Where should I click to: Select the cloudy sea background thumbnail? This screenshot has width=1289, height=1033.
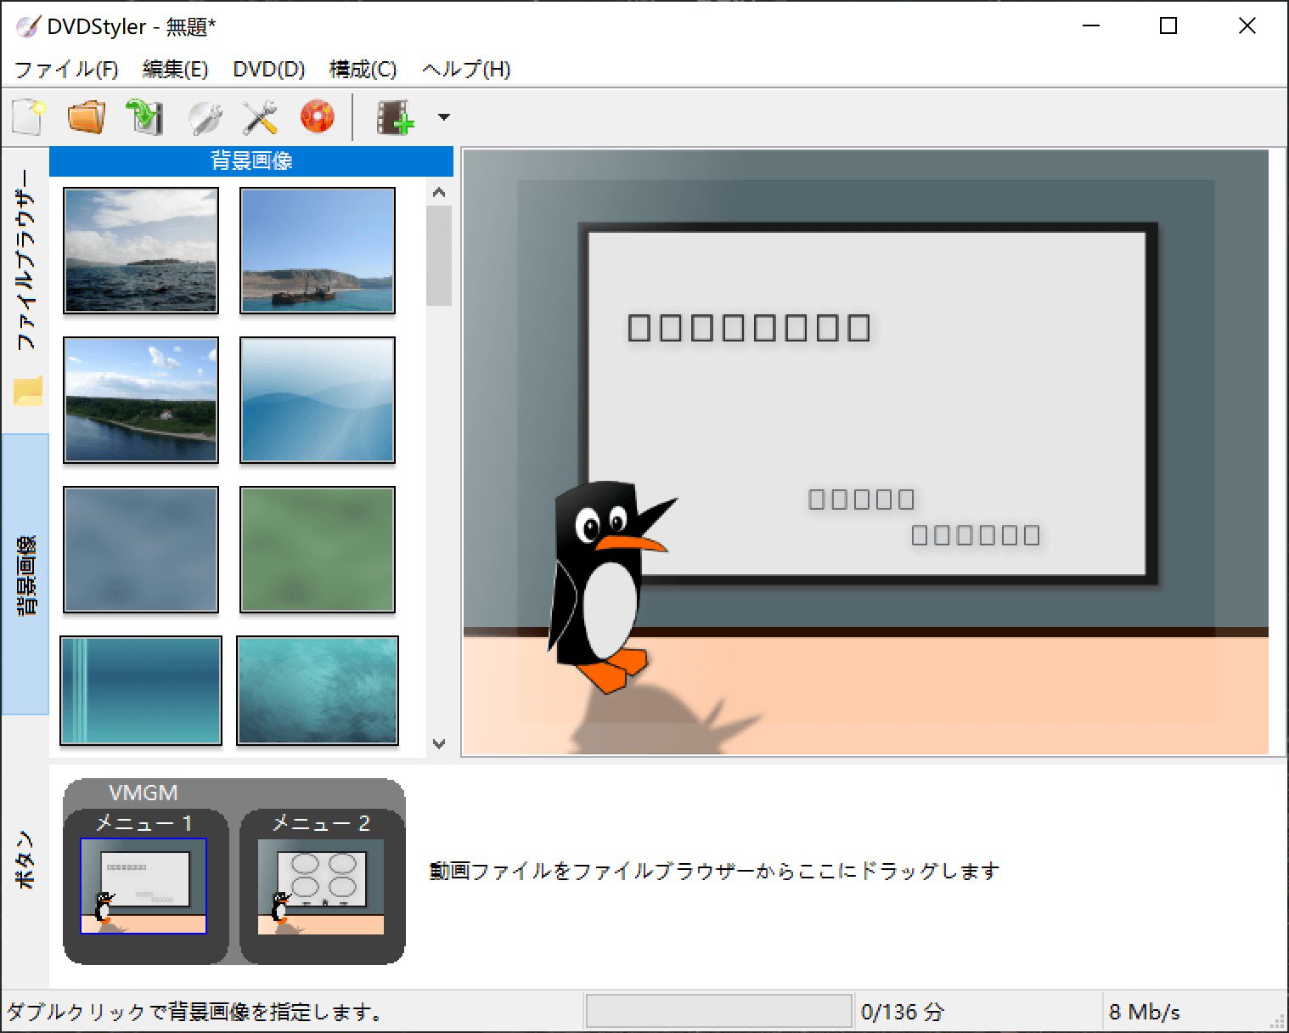coord(141,251)
